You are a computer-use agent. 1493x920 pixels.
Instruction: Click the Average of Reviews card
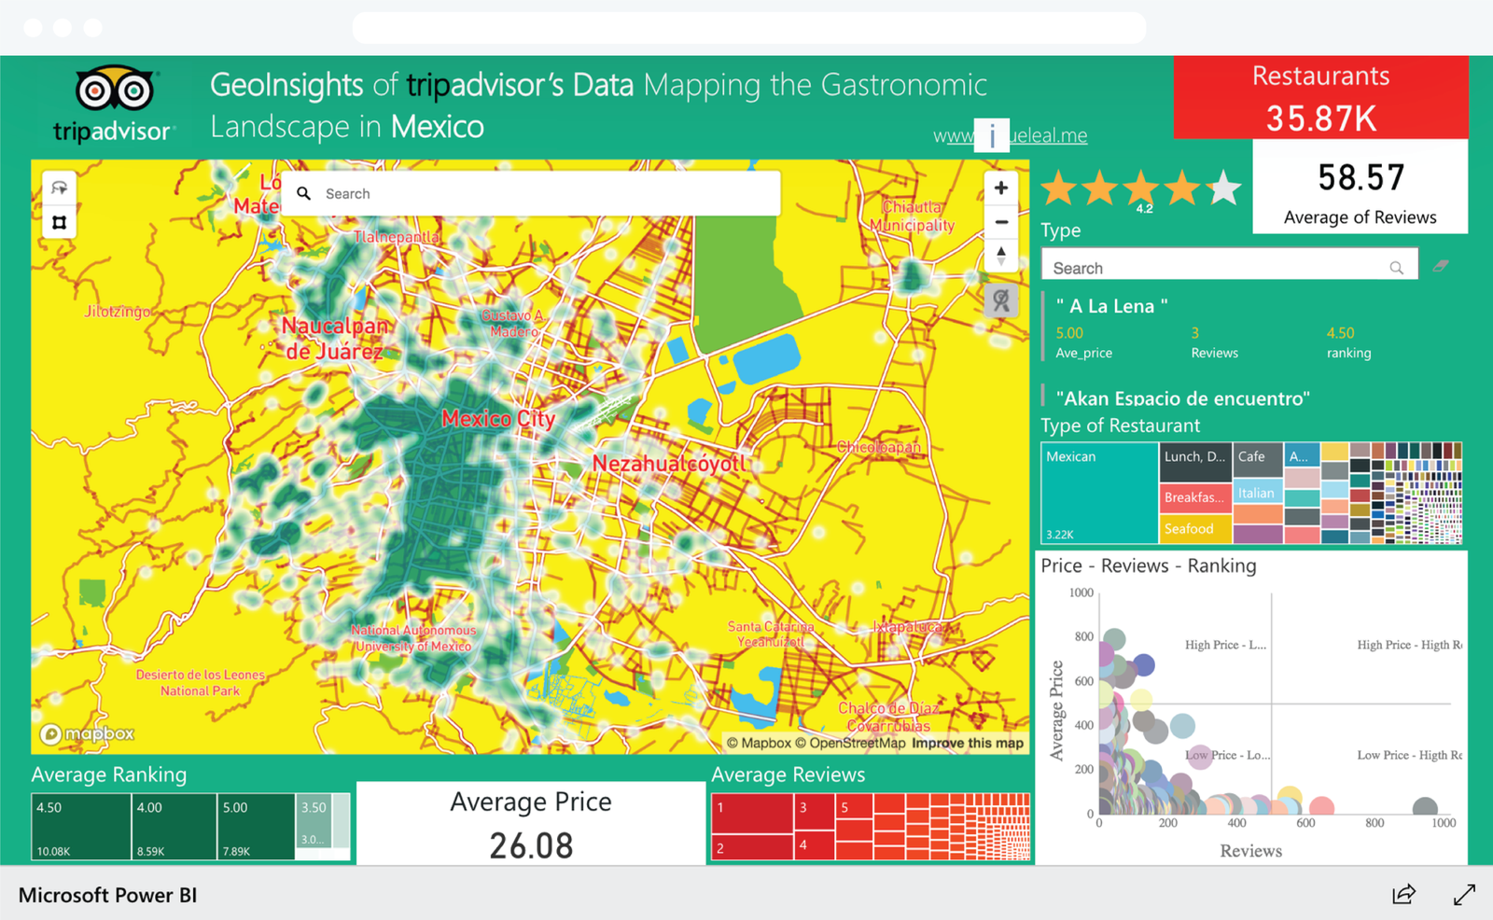(x=1360, y=187)
